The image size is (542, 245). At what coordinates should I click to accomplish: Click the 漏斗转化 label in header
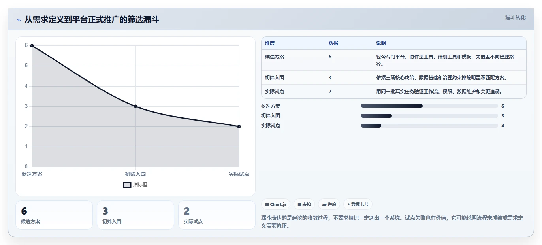click(516, 17)
